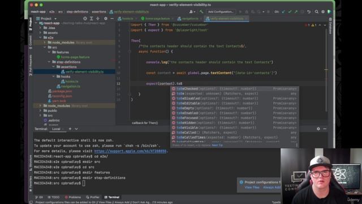Viewport: 362px width, 204px height.
Task: Expand the .idea folder
Action: point(40,28)
